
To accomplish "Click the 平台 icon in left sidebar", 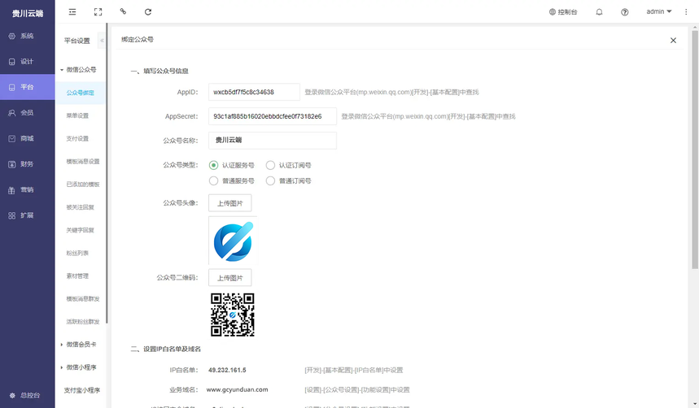I will click(x=12, y=87).
